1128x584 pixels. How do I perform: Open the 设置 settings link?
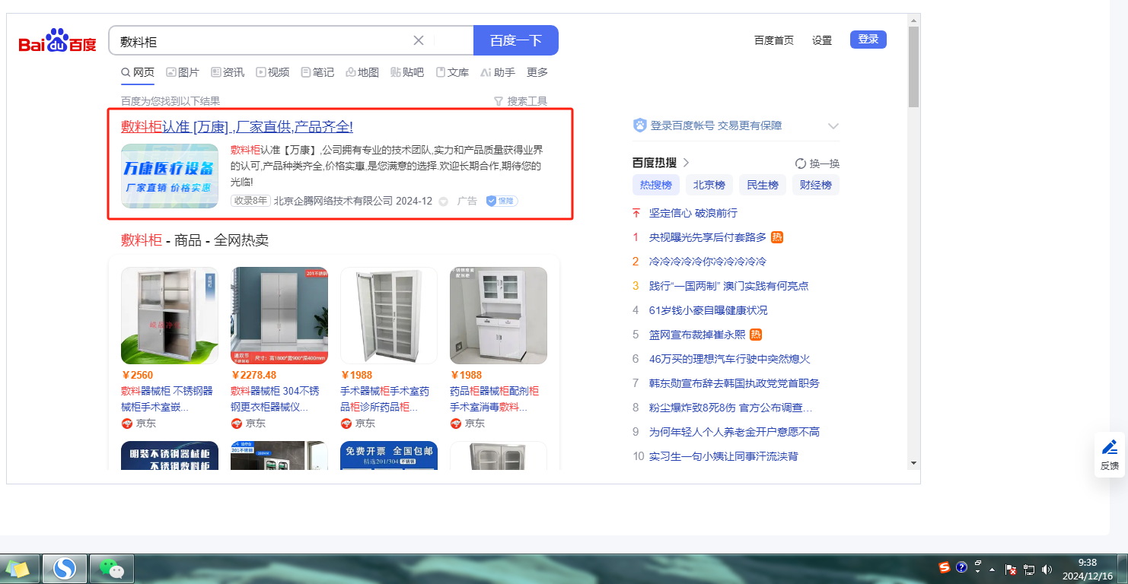pos(822,40)
